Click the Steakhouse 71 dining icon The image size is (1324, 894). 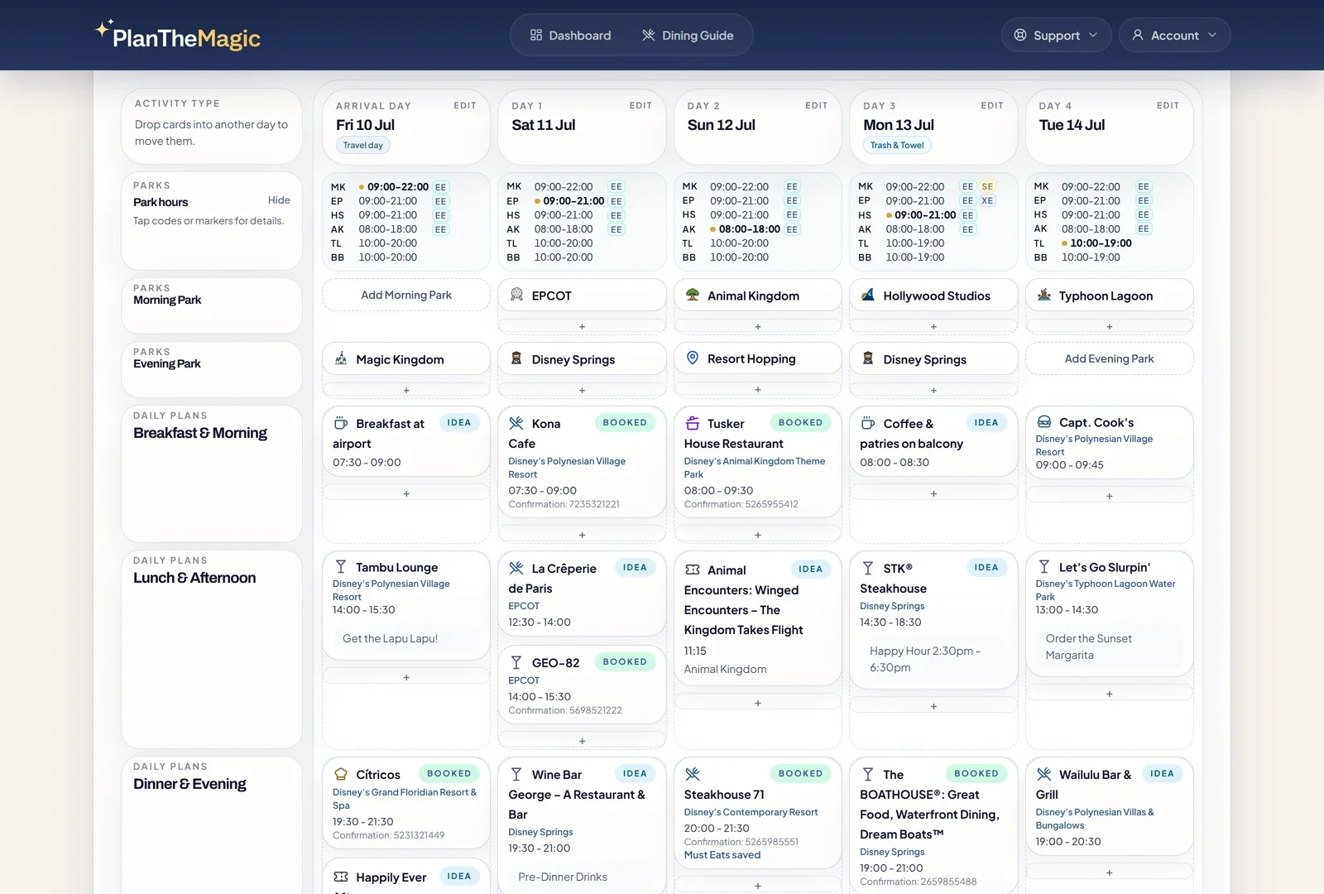(x=693, y=774)
